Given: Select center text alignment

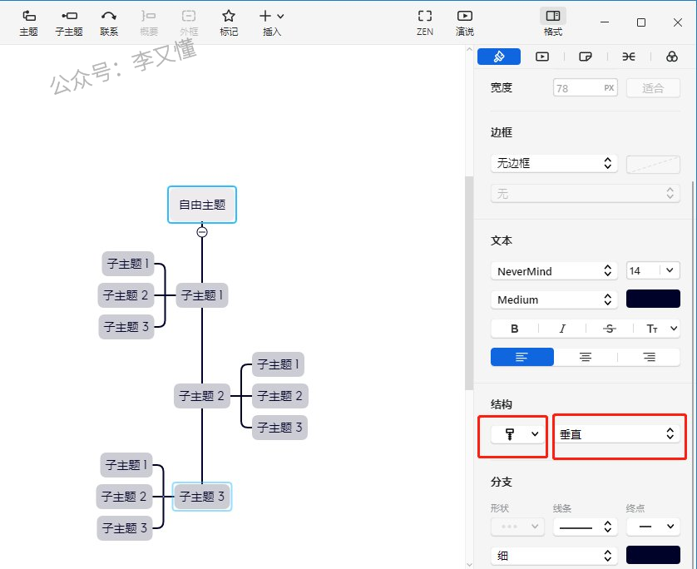Looking at the screenshot, I should (586, 357).
